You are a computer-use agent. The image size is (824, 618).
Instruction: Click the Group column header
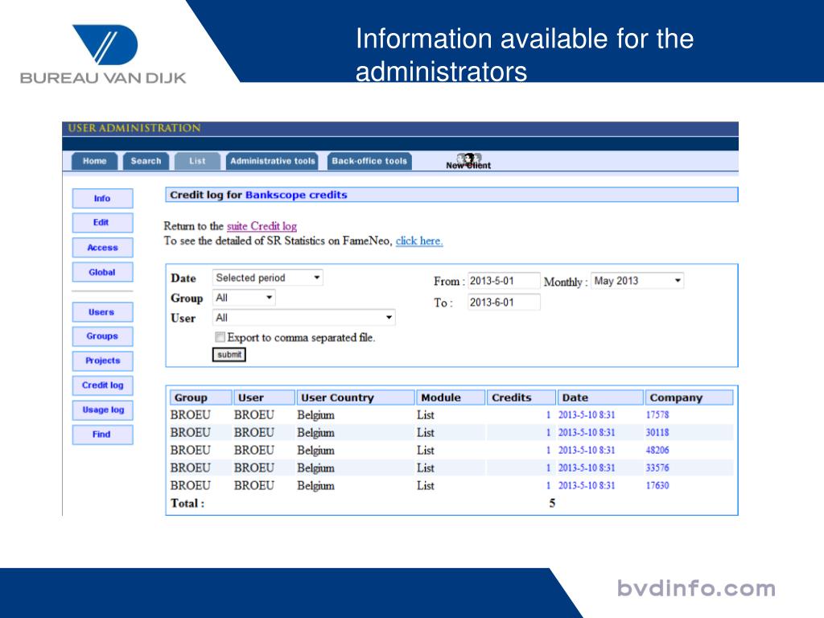point(200,398)
